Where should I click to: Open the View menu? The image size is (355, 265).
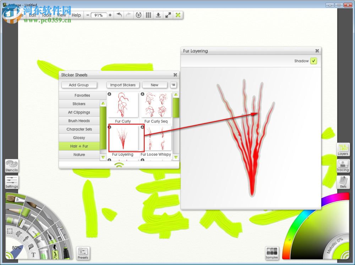61,15
